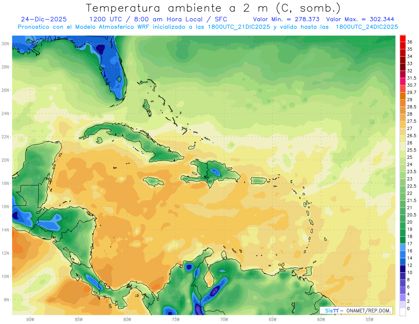The image size is (419, 324).
Task: Click longitude axis label "80W"
Action: tap(127, 320)
